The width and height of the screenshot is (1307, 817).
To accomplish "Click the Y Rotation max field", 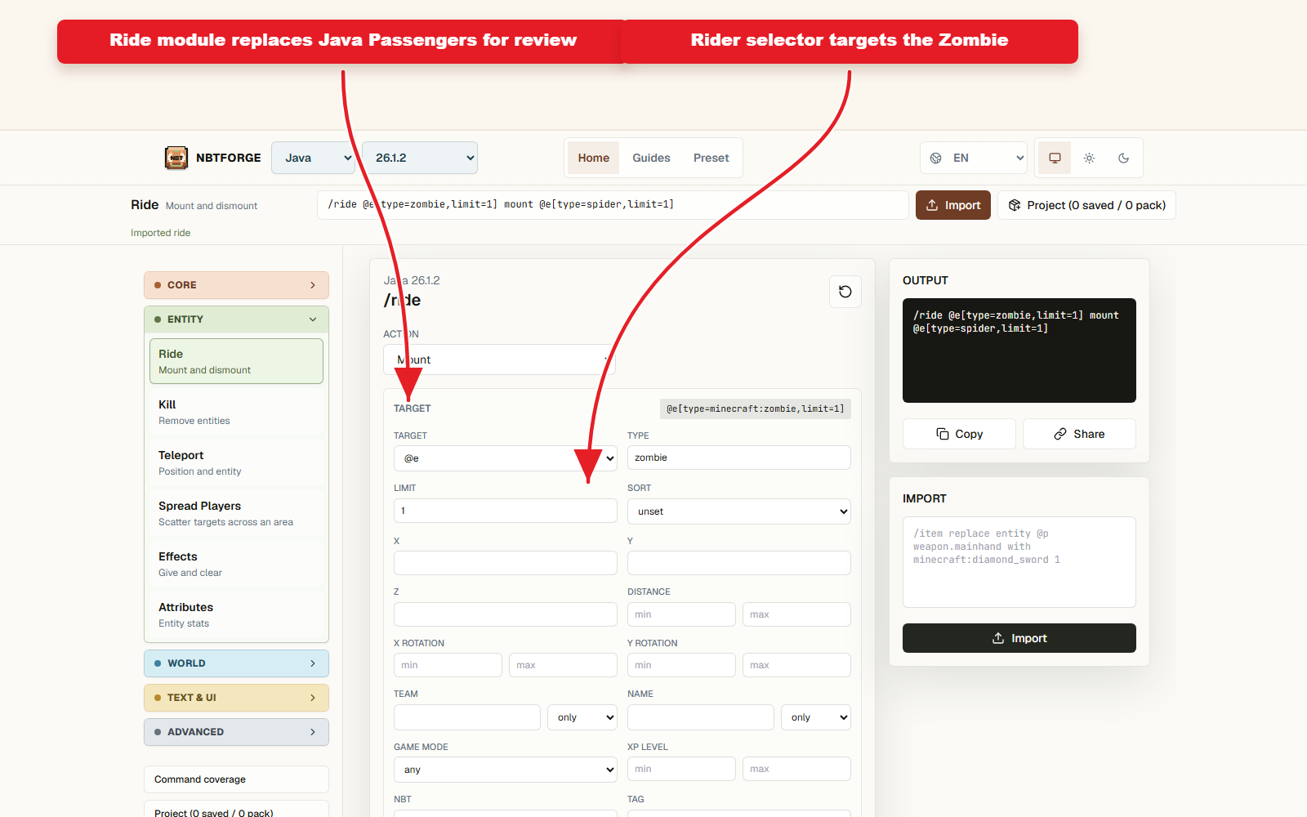I will pos(796,665).
